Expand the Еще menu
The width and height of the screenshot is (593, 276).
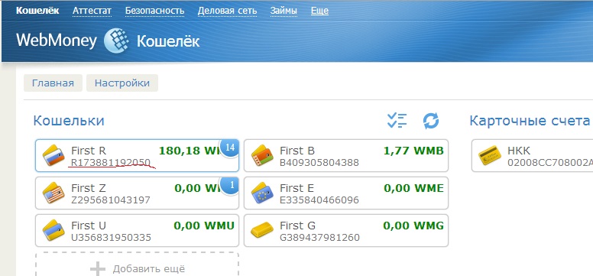(319, 11)
